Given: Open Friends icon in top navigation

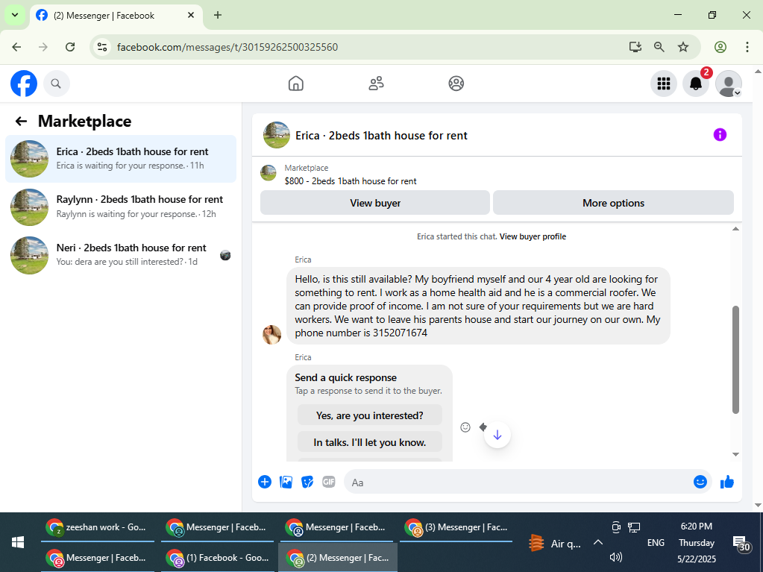Looking at the screenshot, I should coord(376,84).
